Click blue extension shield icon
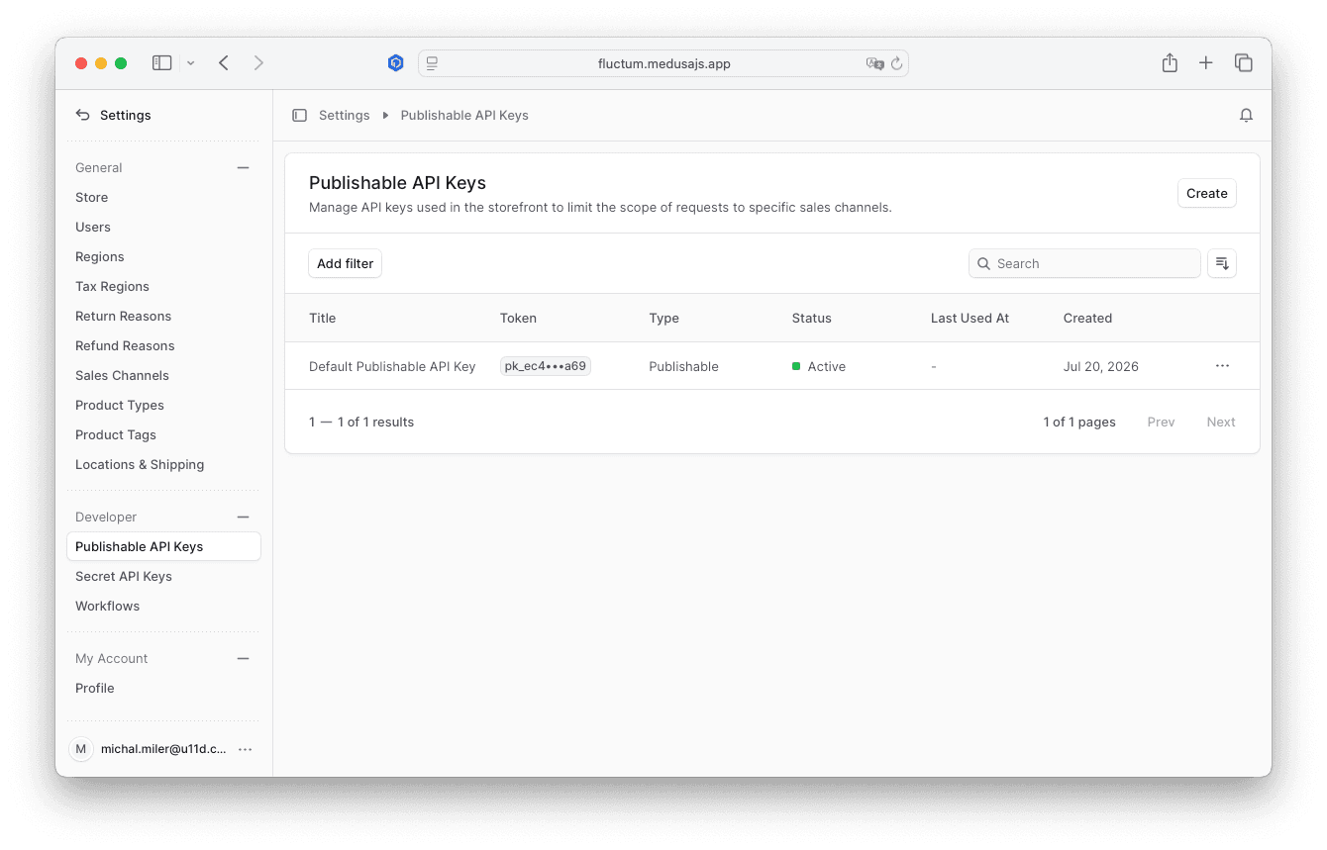The height and width of the screenshot is (850, 1327). (395, 63)
